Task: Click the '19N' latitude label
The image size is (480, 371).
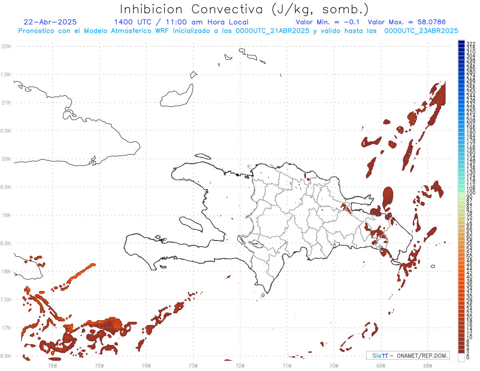Action: point(6,215)
